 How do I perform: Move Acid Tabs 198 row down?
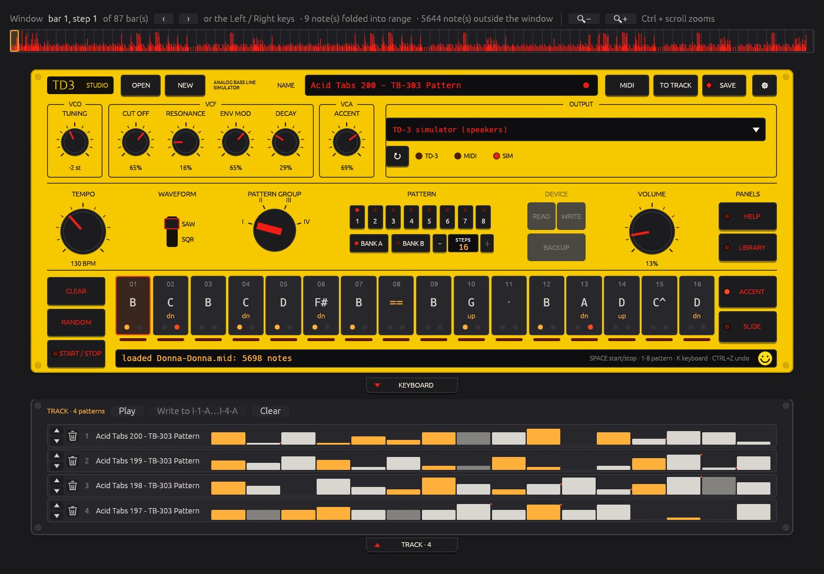click(57, 491)
